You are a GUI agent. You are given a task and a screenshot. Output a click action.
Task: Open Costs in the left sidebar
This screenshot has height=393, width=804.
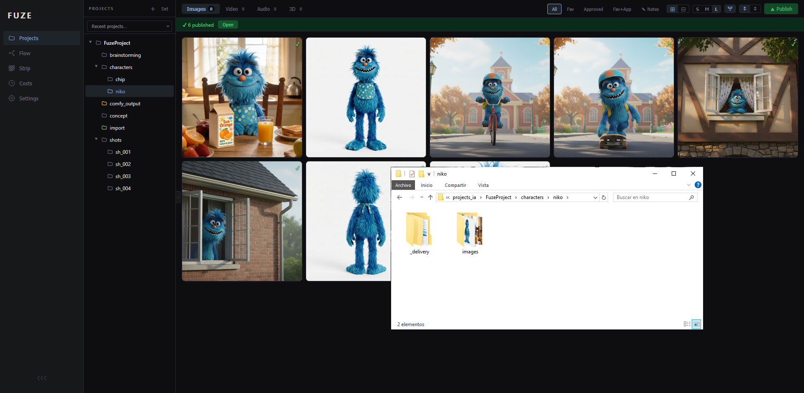[26, 84]
